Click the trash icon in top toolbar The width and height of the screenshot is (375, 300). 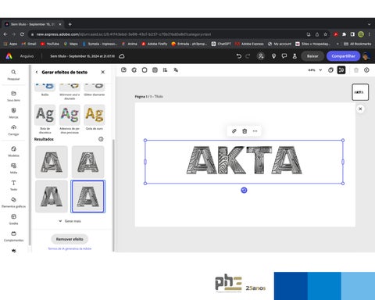click(x=356, y=70)
